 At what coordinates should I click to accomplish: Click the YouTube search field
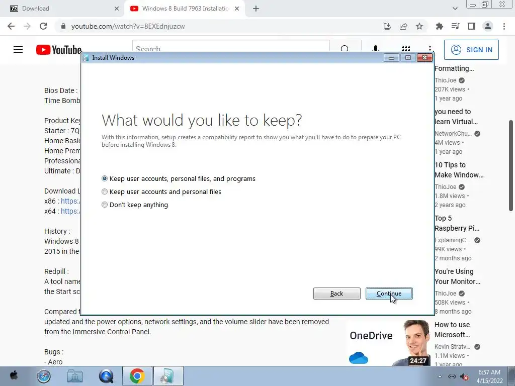231,48
